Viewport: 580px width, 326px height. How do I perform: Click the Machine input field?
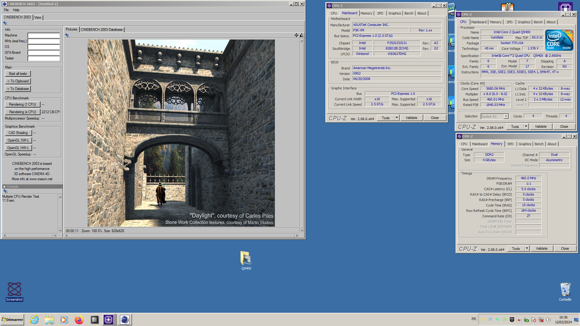pyautogui.click(x=43, y=35)
